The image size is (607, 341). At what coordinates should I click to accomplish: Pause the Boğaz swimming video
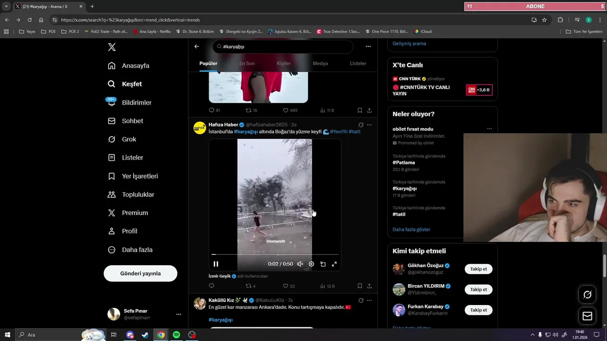tap(216, 264)
